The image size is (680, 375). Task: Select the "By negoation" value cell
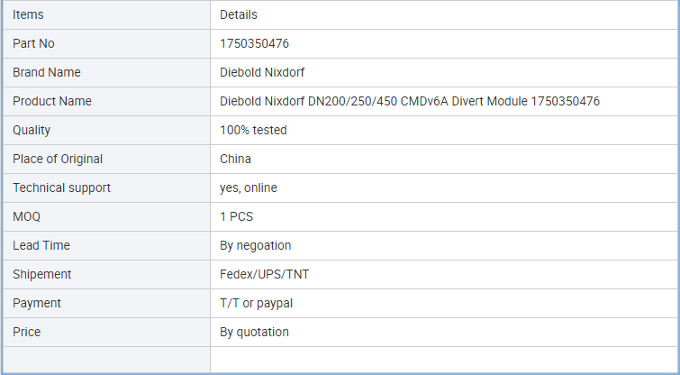tap(256, 245)
